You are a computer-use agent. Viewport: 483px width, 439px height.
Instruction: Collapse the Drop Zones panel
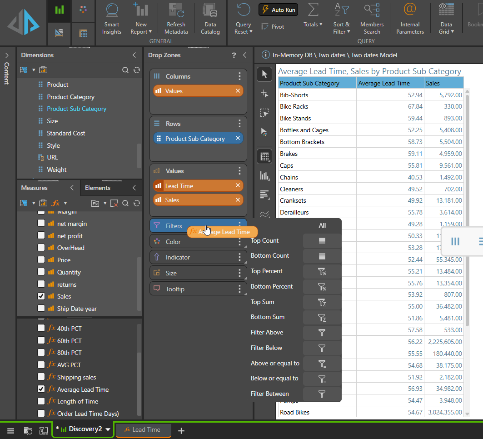click(244, 55)
